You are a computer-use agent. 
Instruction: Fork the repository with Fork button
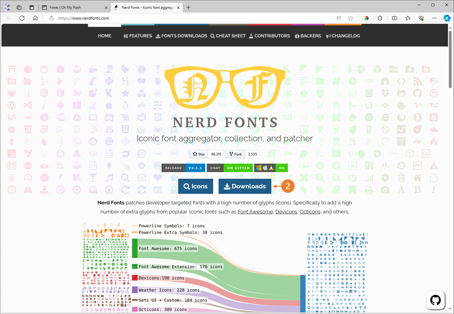coord(236,154)
